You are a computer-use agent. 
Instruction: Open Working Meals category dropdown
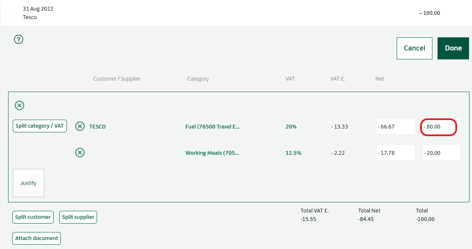pyautogui.click(x=212, y=153)
